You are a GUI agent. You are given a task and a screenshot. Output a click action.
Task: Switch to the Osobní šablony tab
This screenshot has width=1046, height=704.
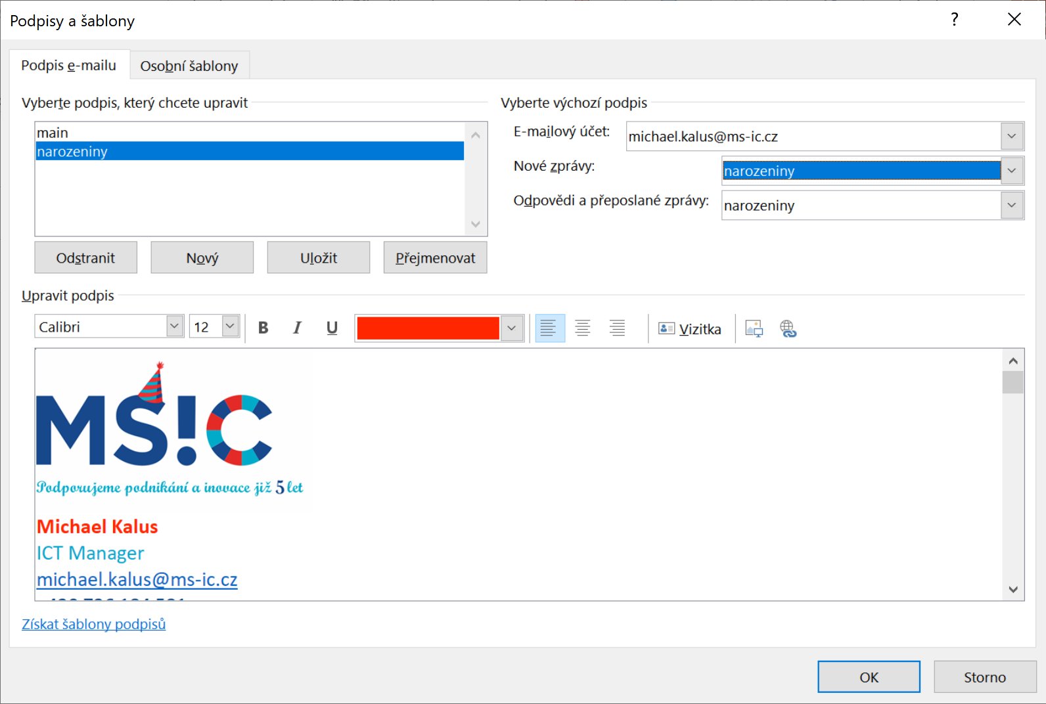(189, 66)
